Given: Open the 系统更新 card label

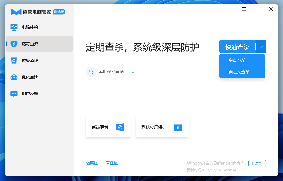Looking at the screenshot, I should (100, 127).
